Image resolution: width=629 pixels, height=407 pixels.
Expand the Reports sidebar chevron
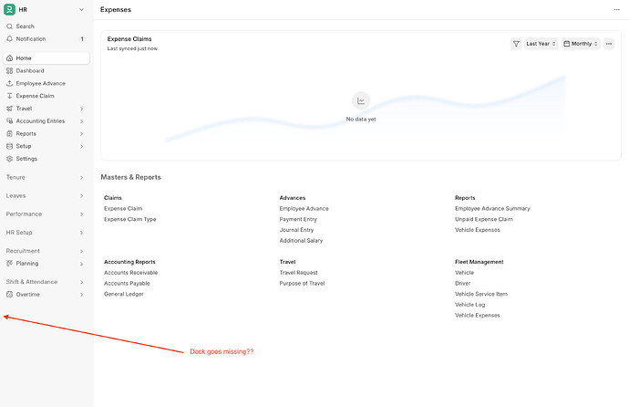pyautogui.click(x=81, y=133)
